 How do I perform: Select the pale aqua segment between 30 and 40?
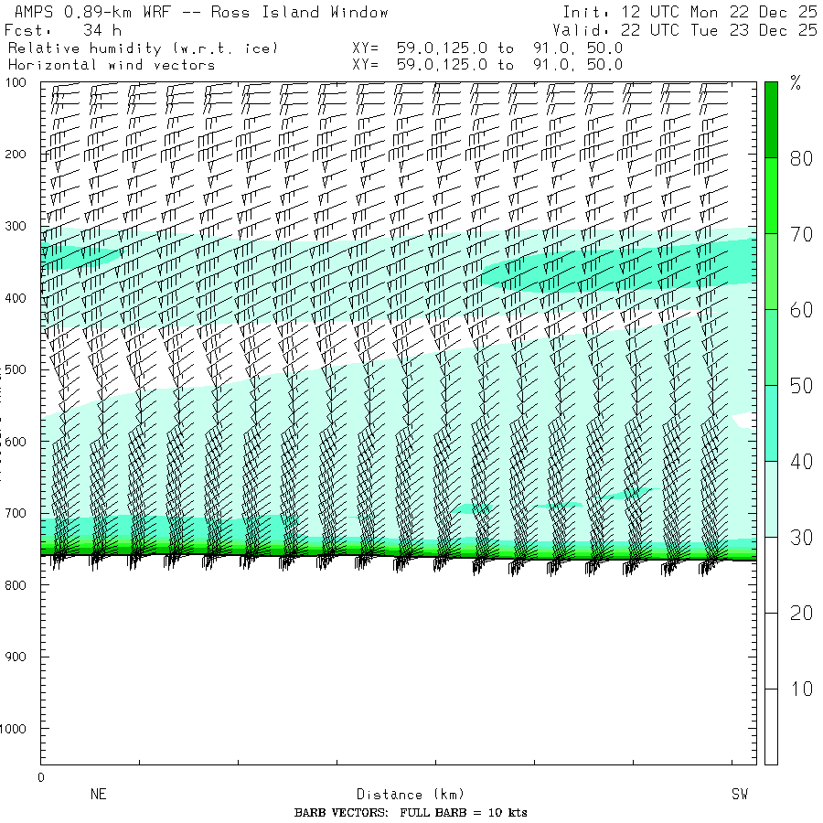(771, 498)
